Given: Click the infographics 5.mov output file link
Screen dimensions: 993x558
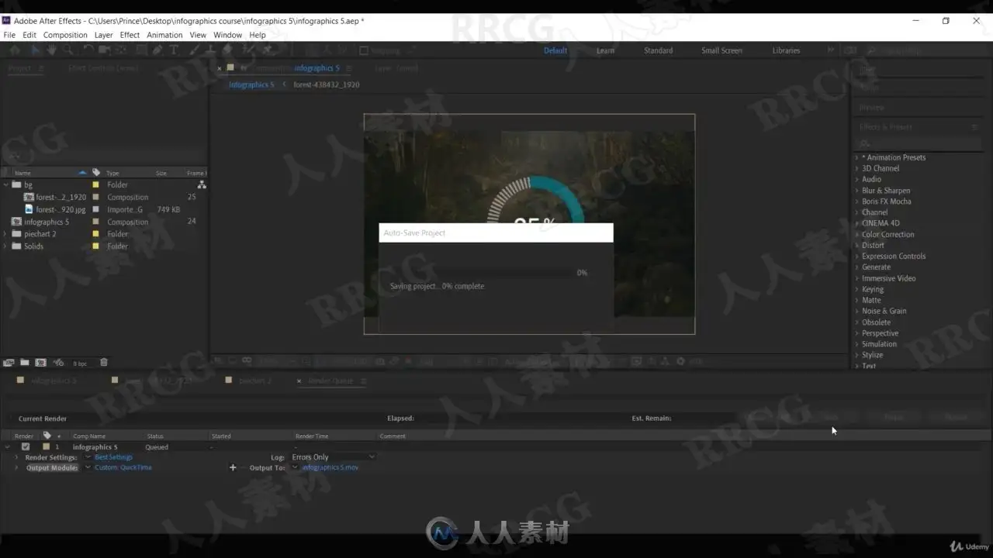Looking at the screenshot, I should (330, 468).
